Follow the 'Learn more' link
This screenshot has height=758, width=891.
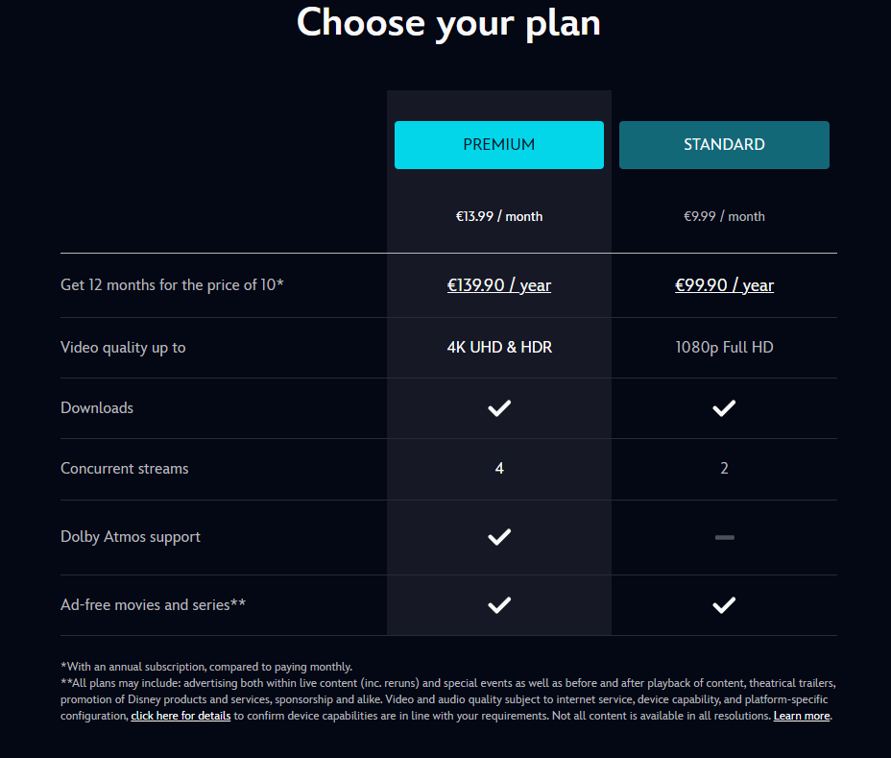(x=802, y=717)
